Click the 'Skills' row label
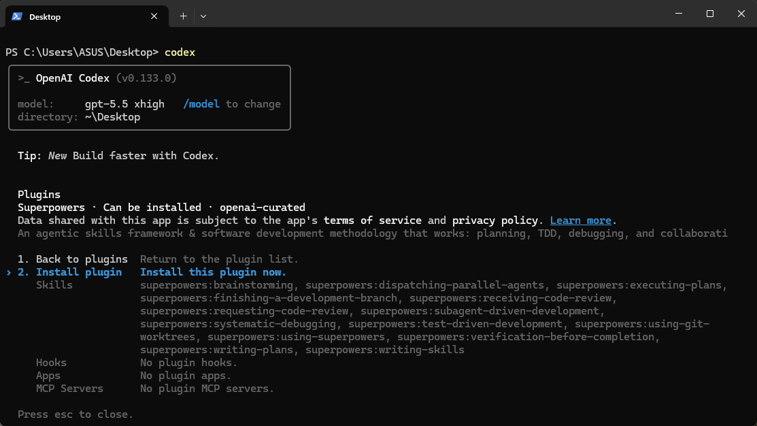 point(54,285)
